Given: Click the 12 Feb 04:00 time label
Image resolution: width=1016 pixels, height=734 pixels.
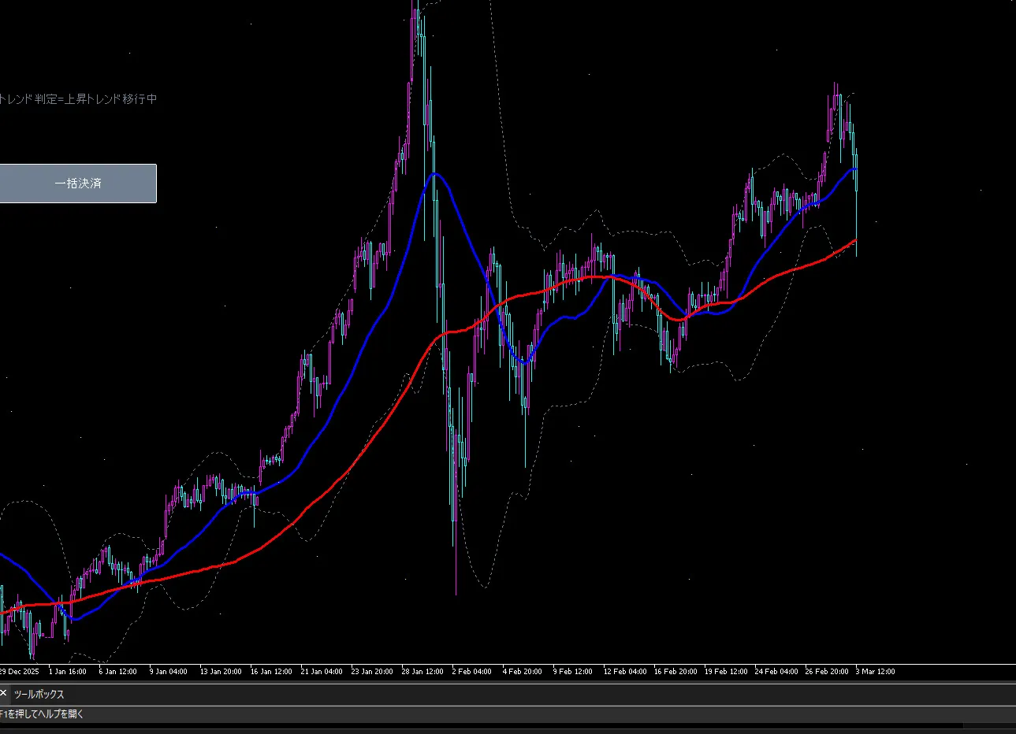Looking at the screenshot, I should point(625,672).
